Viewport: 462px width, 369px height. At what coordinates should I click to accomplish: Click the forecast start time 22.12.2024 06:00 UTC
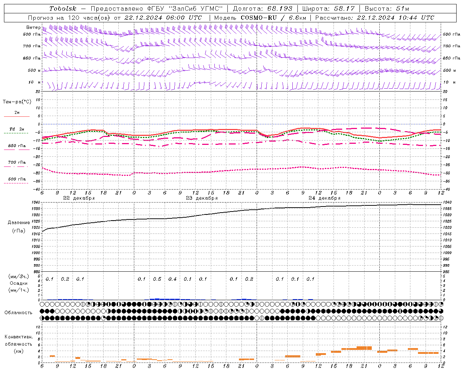point(163,18)
